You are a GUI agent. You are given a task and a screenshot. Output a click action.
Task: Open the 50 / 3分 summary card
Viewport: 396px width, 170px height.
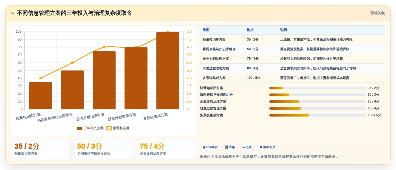click(x=103, y=149)
